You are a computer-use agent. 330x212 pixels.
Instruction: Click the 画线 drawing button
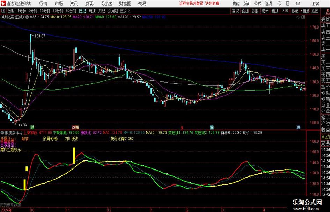275,11
